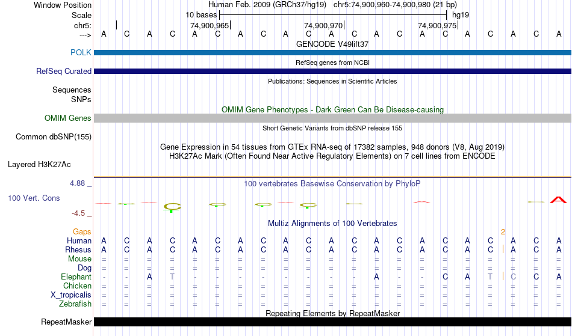
Task: Click Short Genetic Variants from dbSNP title
Action: [x=332, y=128]
